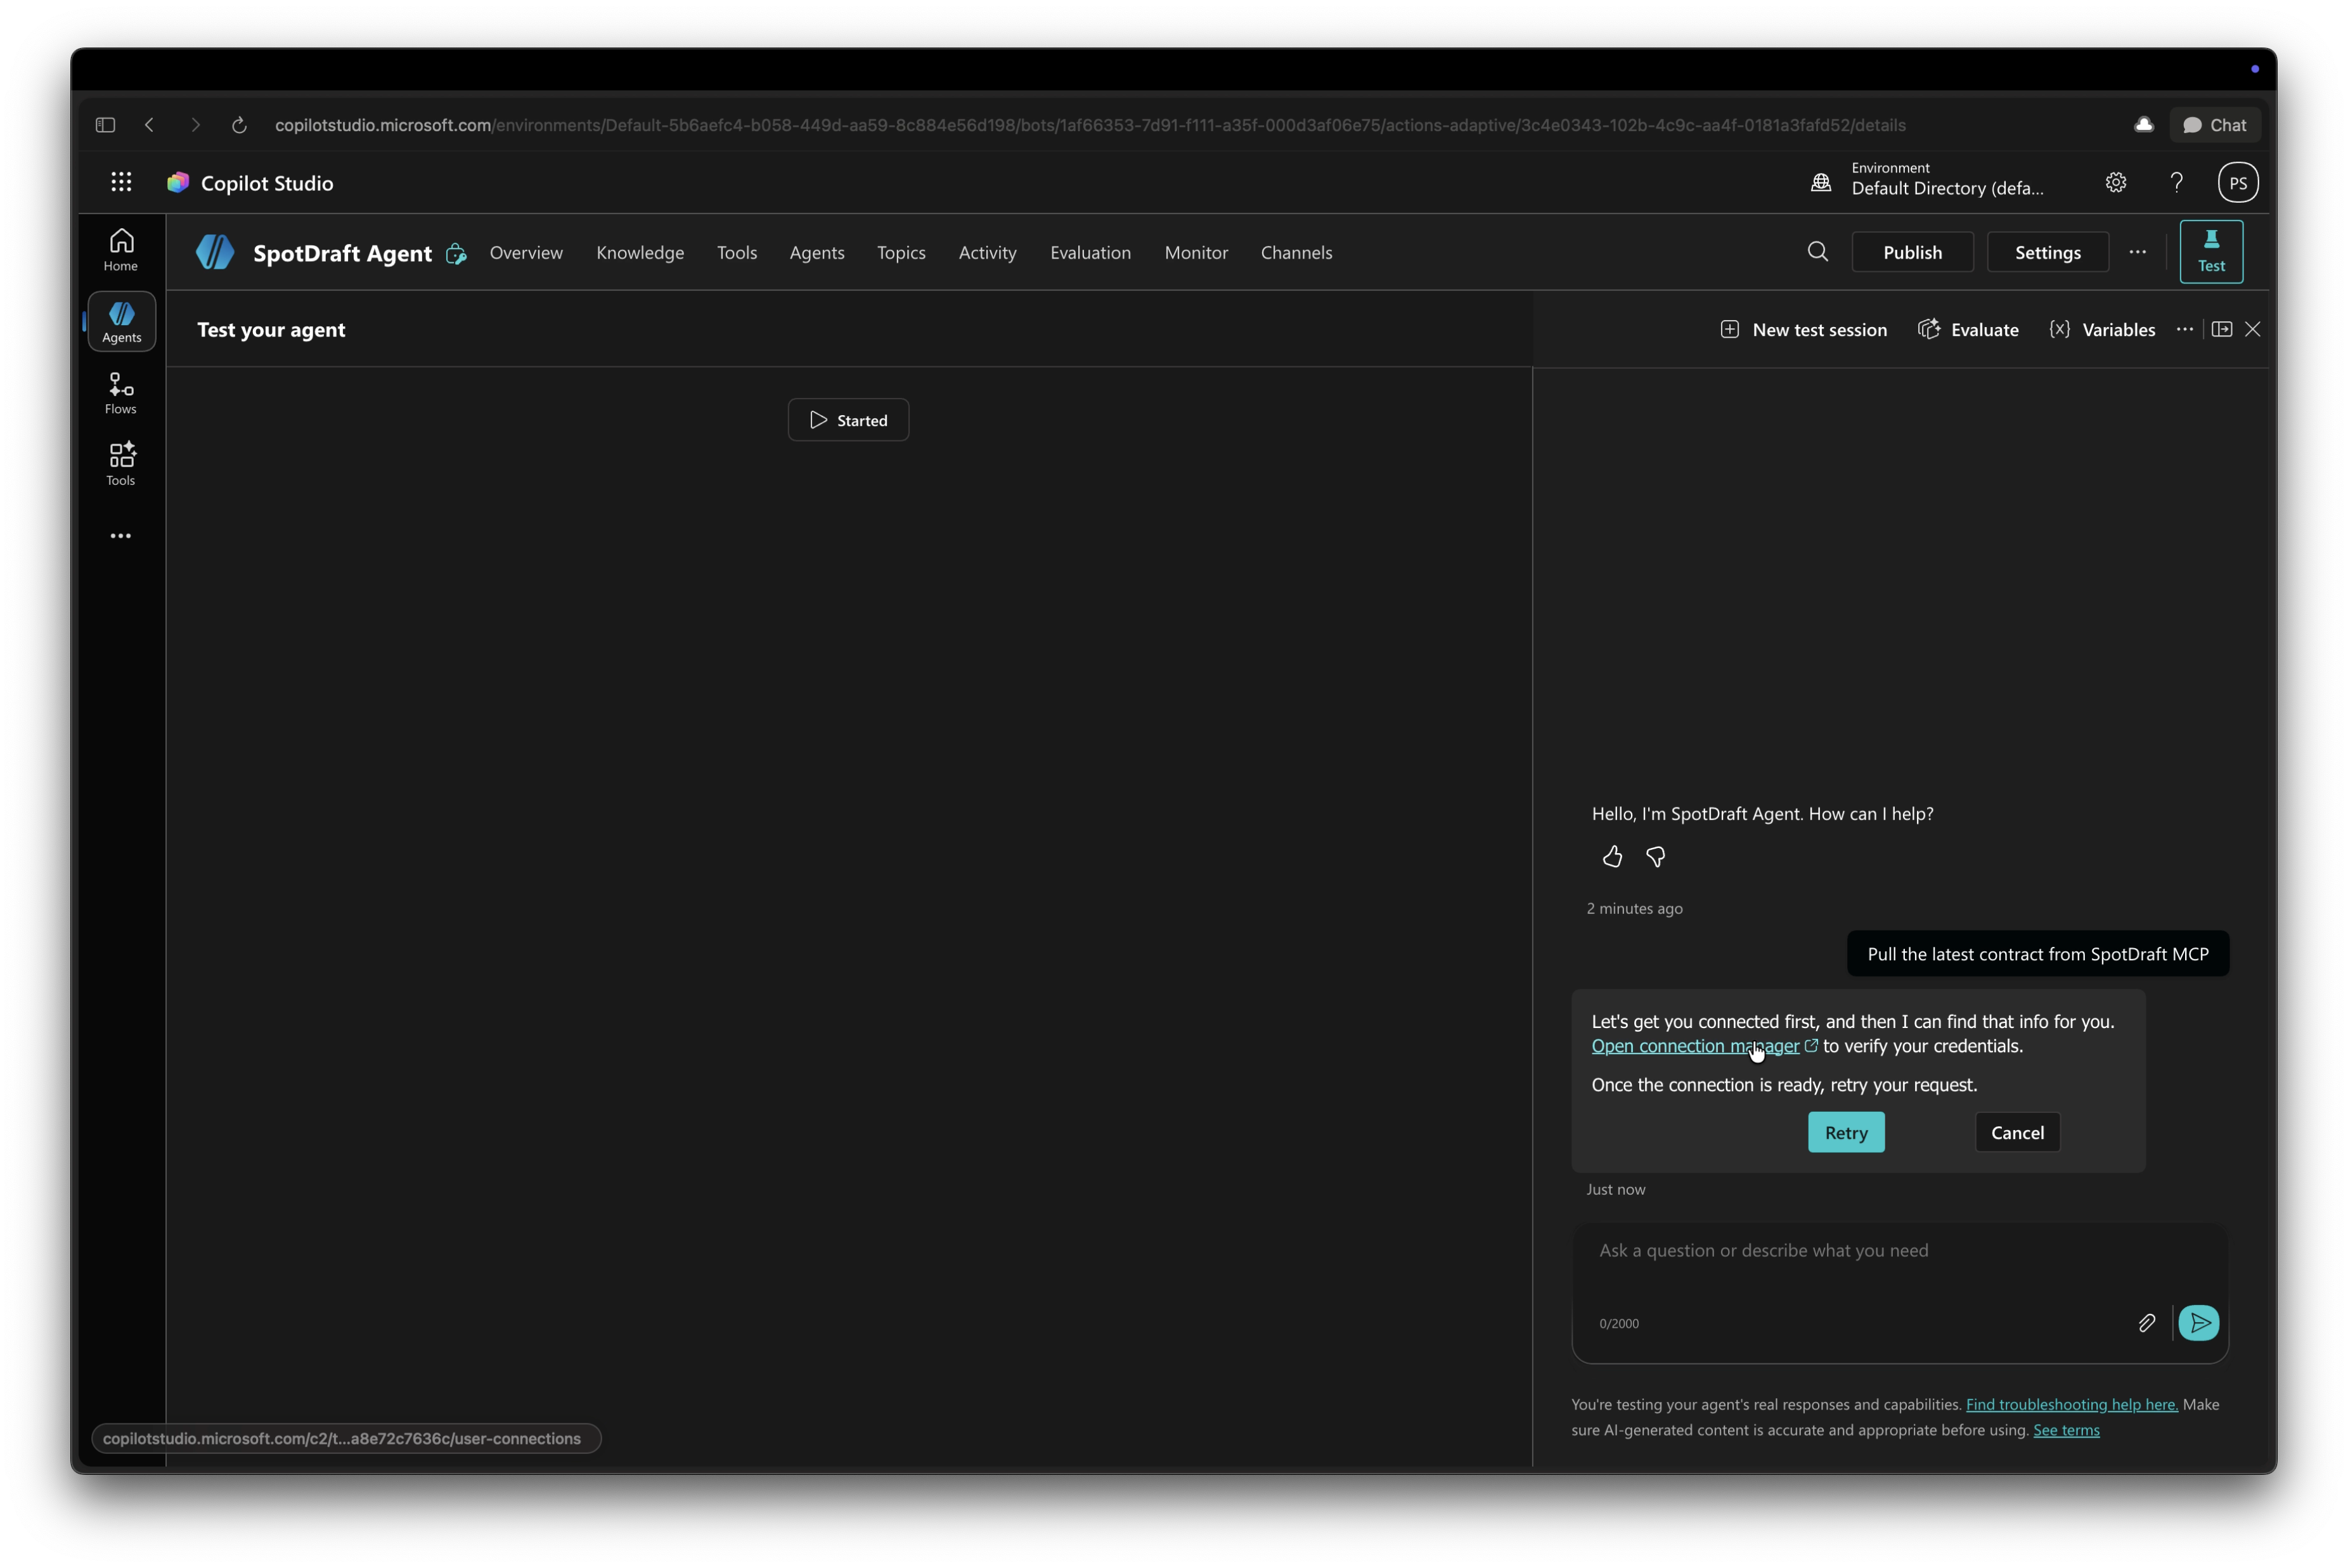Attach a file with paperclip icon
The width and height of the screenshot is (2348, 1568).
(2146, 1323)
